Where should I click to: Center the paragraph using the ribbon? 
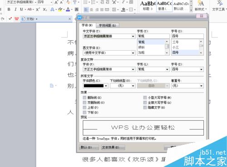[91, 10]
